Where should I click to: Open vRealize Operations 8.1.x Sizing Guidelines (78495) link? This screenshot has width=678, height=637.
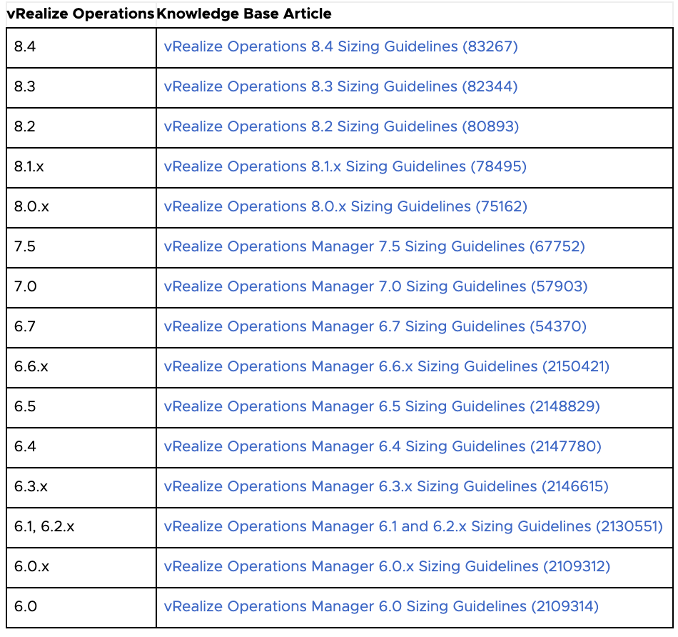(345, 166)
